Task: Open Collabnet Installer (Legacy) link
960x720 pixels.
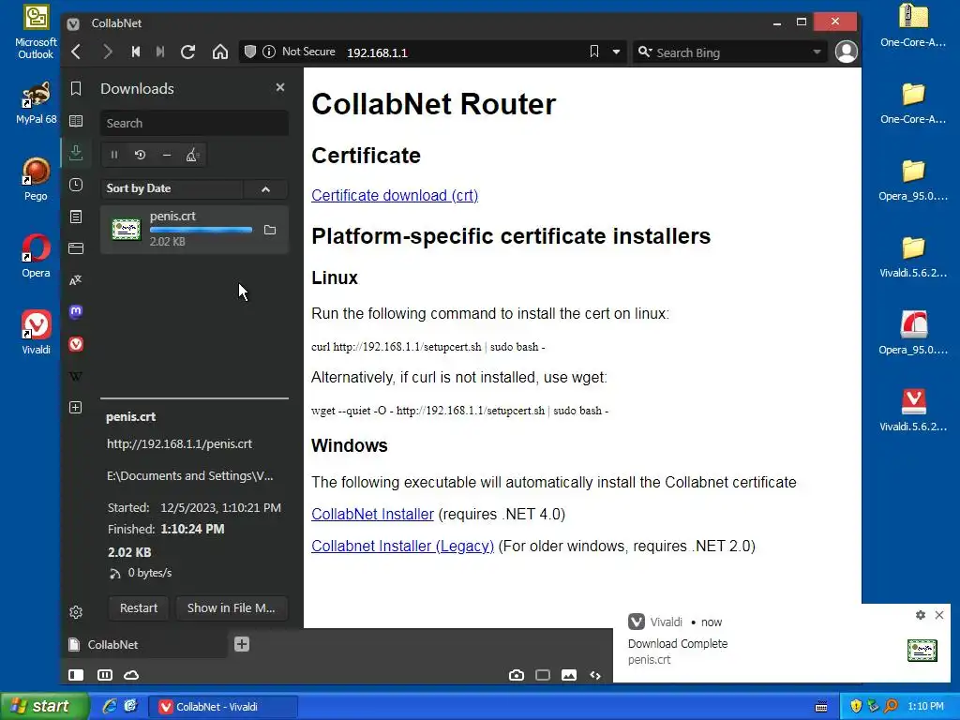Action: (x=402, y=547)
